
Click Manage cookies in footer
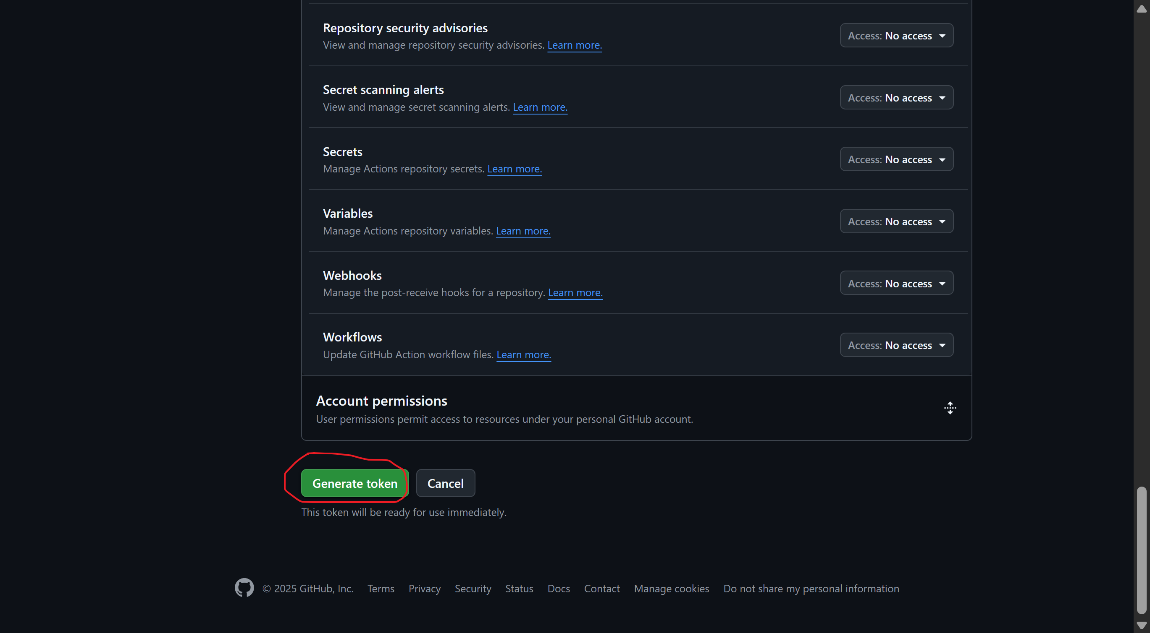pyautogui.click(x=671, y=589)
